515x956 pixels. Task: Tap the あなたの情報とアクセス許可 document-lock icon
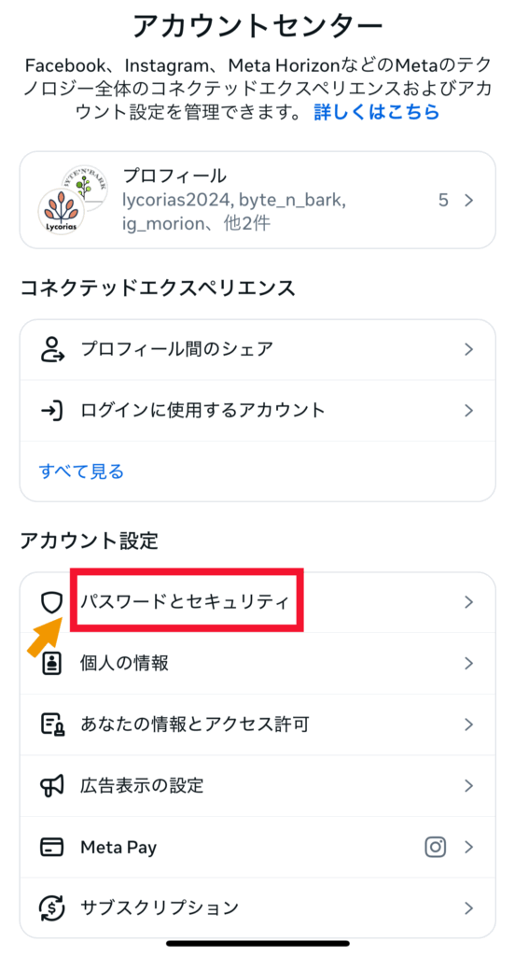(x=52, y=724)
